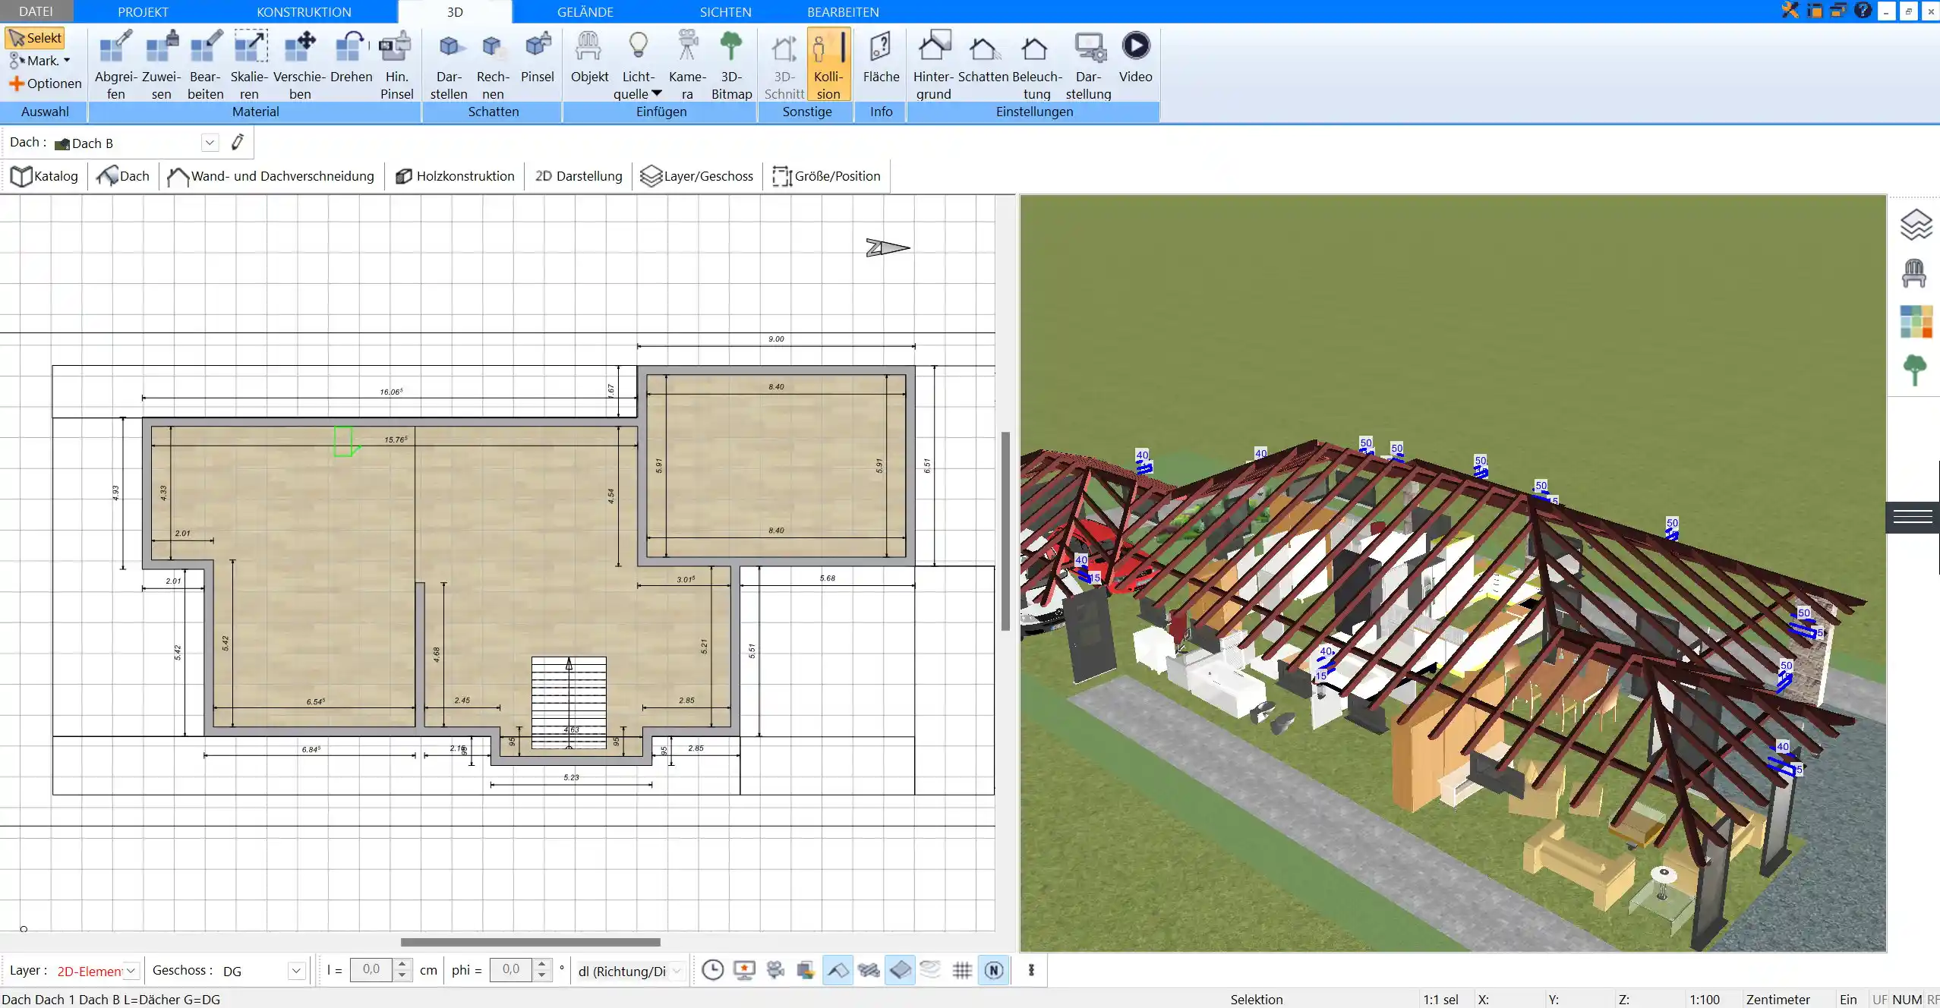Click the clock icon in bottom toolbar
1940x1008 pixels.
712,970
